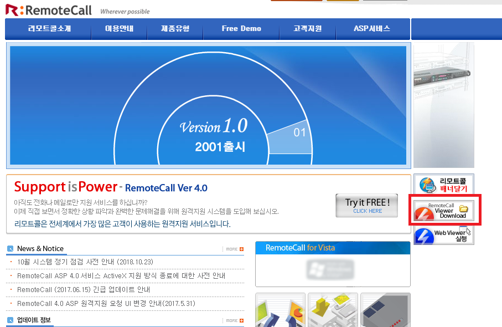The image size is (502, 327).
Task: Open the 10월 시스템 정기 점검 notice
Action: click(x=85, y=262)
